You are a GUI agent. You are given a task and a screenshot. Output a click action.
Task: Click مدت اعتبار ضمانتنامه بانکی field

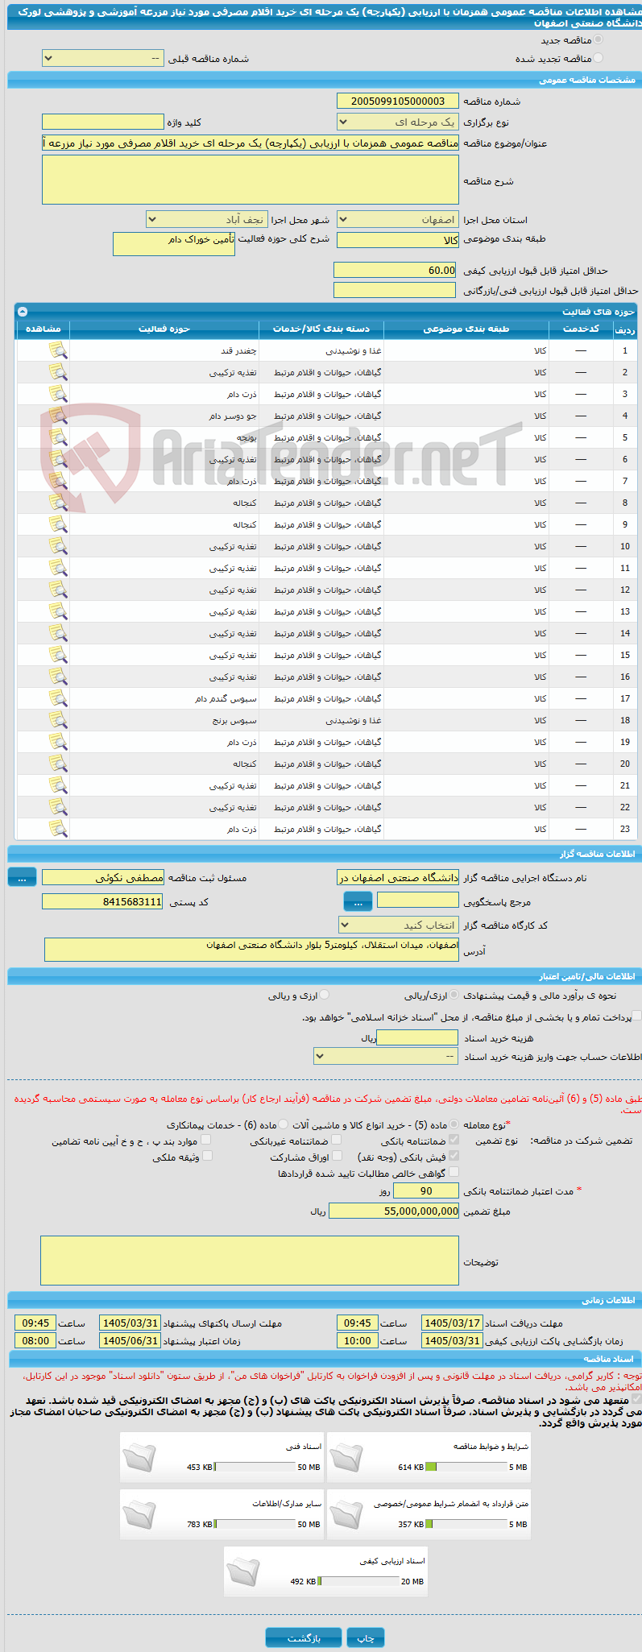(x=426, y=1191)
